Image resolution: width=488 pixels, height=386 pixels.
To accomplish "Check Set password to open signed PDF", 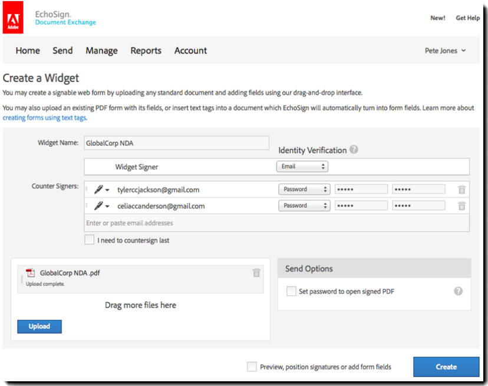I will click(291, 291).
